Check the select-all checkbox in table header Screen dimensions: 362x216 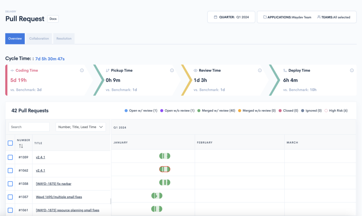tap(10, 143)
